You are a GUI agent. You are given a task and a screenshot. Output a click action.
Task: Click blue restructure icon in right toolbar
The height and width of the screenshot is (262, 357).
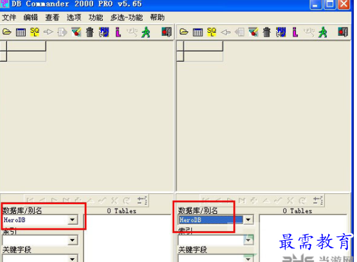281,32
